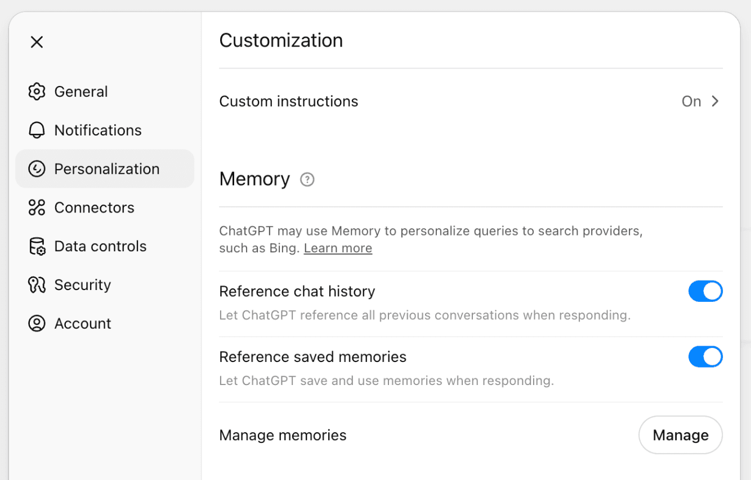Click the Account profile icon
This screenshot has height=480, width=751.
(37, 324)
